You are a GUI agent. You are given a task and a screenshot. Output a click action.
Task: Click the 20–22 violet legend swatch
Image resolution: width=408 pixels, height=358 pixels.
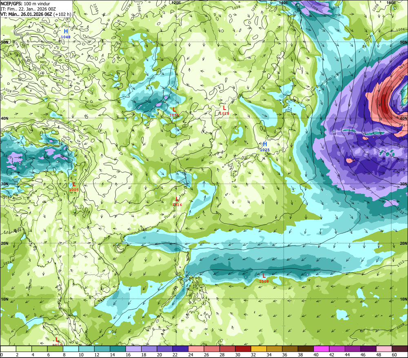tap(165, 349)
